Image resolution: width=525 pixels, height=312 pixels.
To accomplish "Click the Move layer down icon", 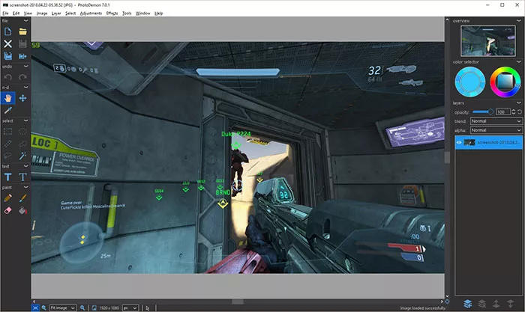I will 510,304.
